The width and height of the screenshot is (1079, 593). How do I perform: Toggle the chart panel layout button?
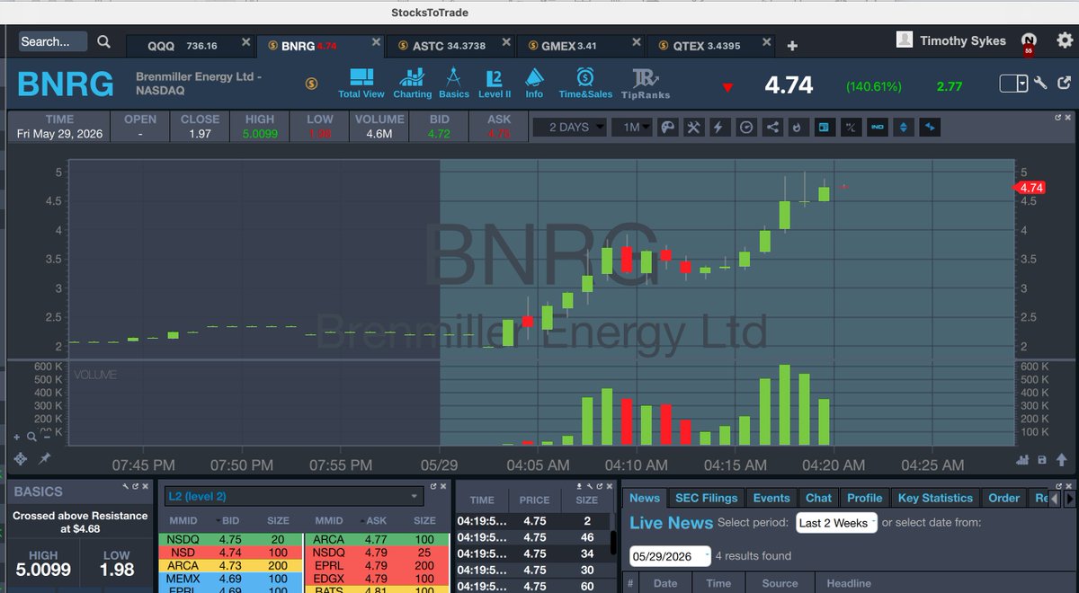coord(823,128)
